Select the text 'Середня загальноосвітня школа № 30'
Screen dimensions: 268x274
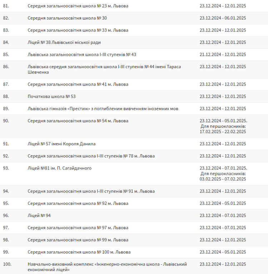(67, 18)
